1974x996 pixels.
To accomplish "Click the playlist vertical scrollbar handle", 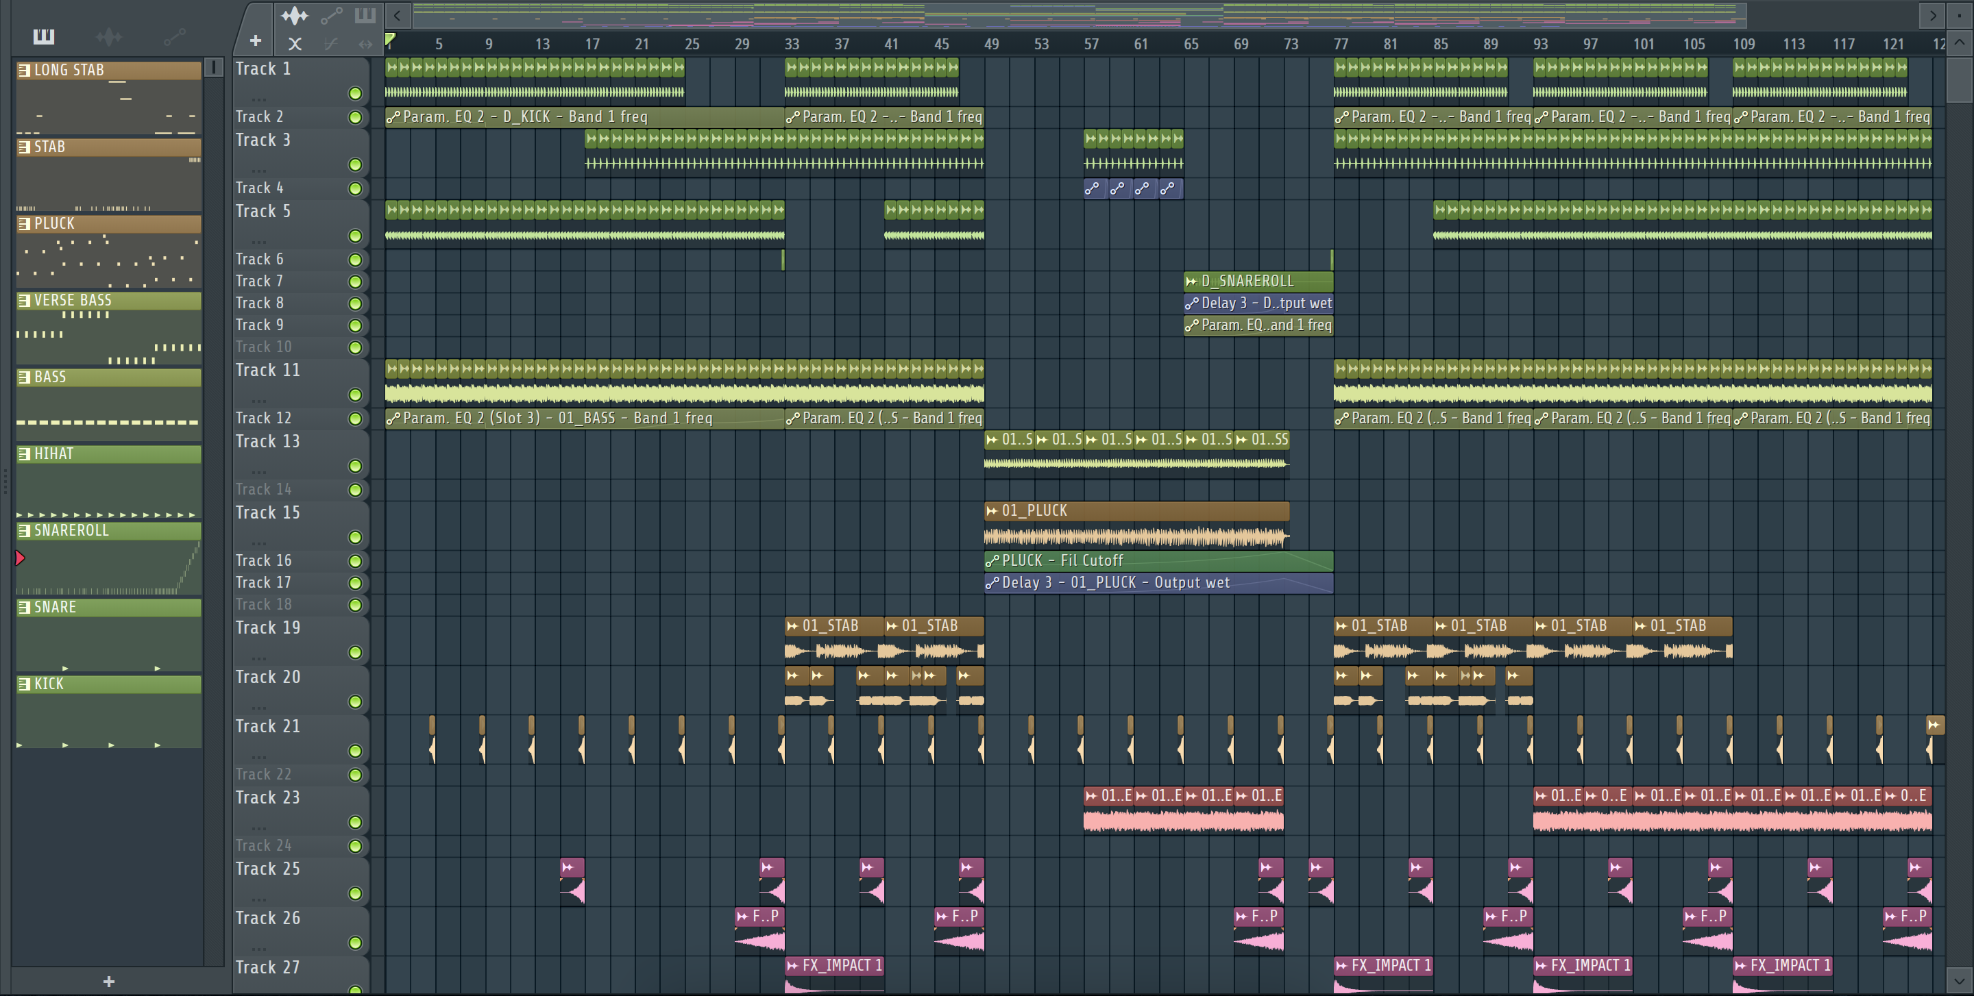I will pyautogui.click(x=1960, y=79).
